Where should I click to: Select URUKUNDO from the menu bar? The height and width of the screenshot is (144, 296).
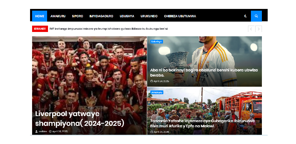[149, 16]
